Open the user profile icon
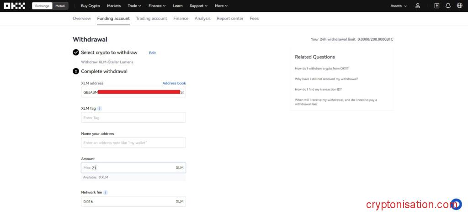Image resolution: width=468 pixels, height=215 pixels. coord(418,6)
